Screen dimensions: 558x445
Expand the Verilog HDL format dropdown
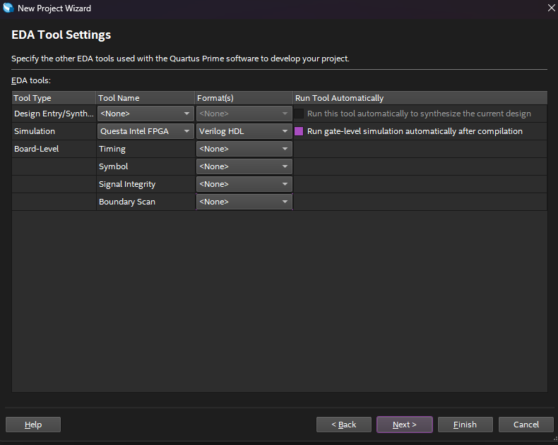(x=244, y=131)
